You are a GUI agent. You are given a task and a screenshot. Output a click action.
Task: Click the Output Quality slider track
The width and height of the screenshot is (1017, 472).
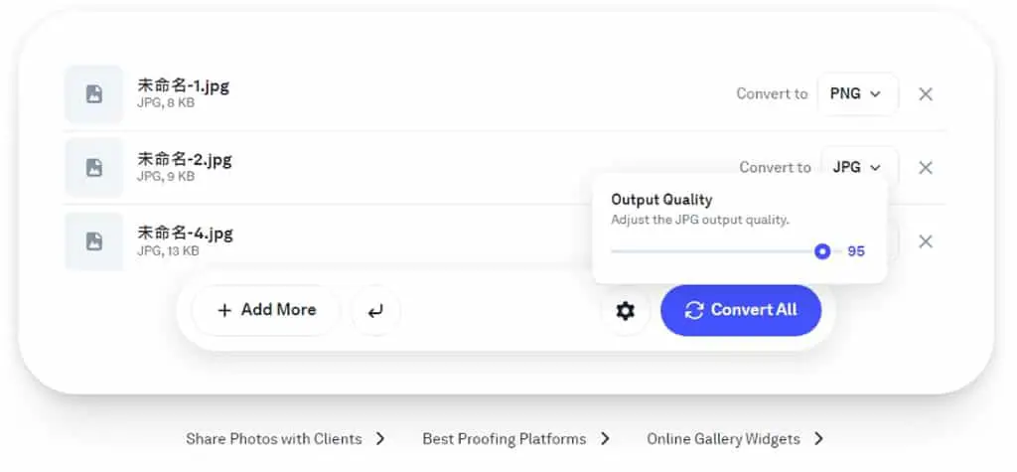pos(726,251)
